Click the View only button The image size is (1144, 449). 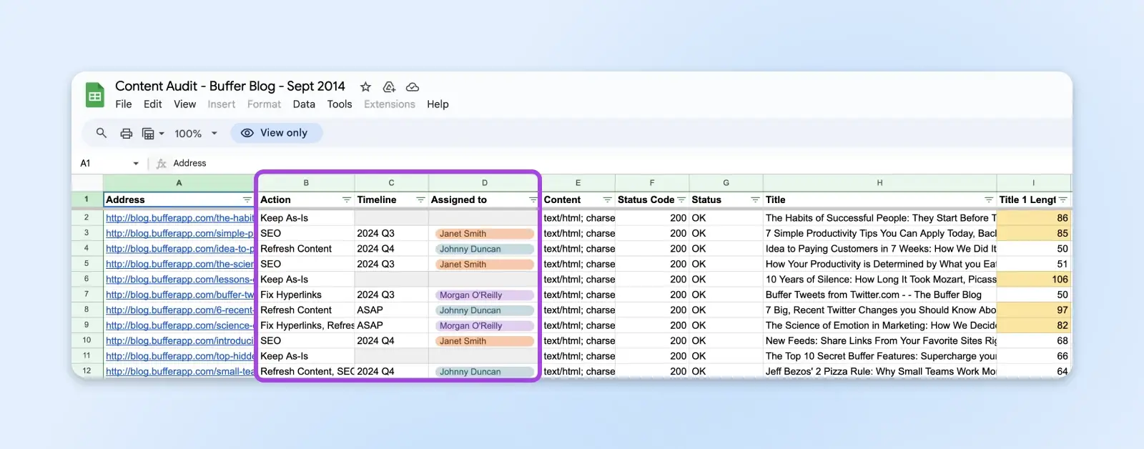click(276, 133)
